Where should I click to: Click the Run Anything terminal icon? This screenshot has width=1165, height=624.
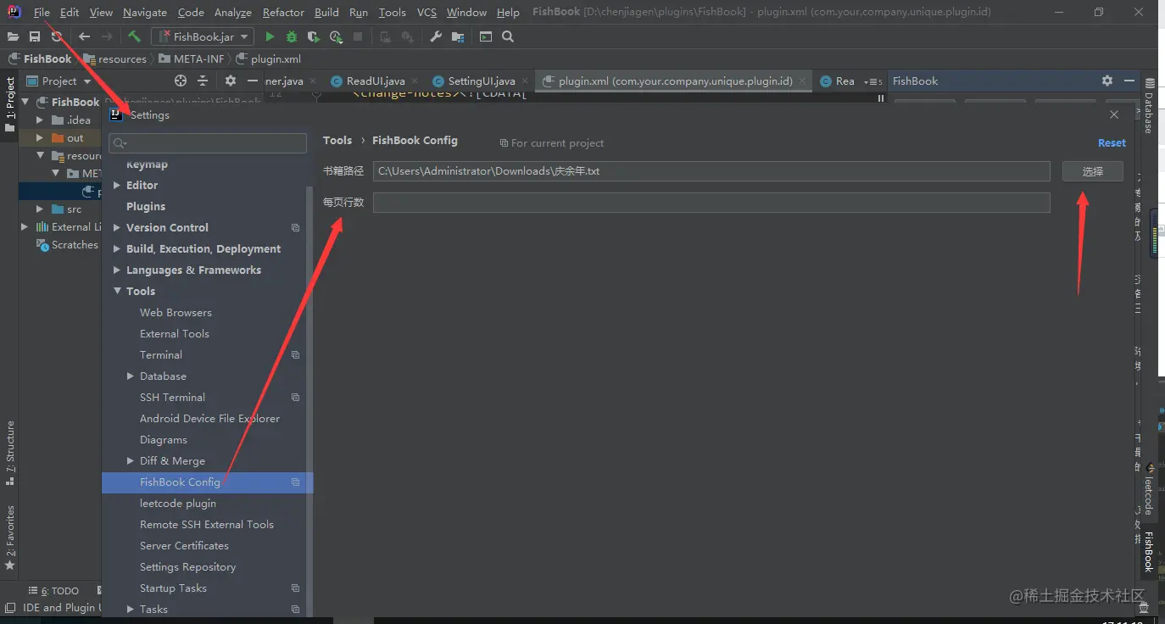point(486,36)
